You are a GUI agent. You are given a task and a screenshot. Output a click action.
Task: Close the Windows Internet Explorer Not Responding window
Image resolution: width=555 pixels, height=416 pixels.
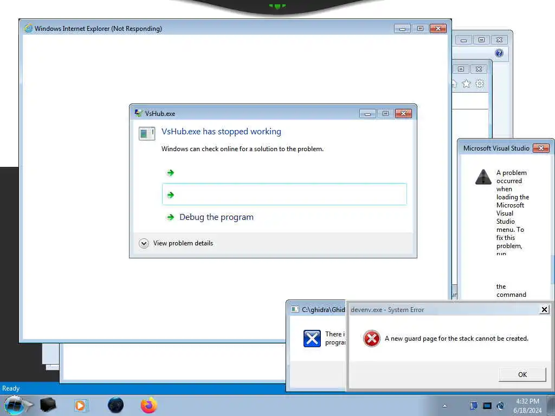tap(438, 28)
